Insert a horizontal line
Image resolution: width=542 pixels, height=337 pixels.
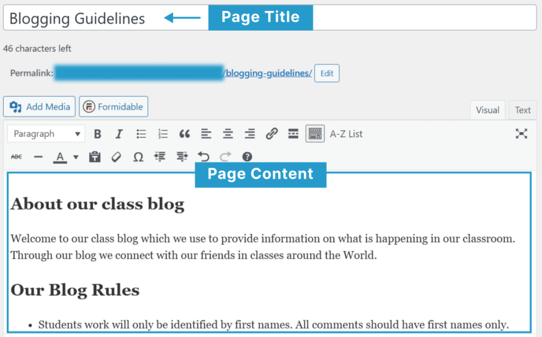38,157
